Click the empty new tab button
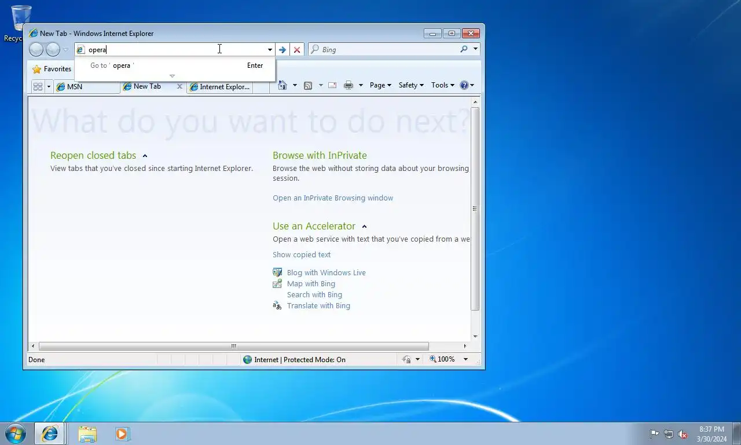 [x=261, y=87]
